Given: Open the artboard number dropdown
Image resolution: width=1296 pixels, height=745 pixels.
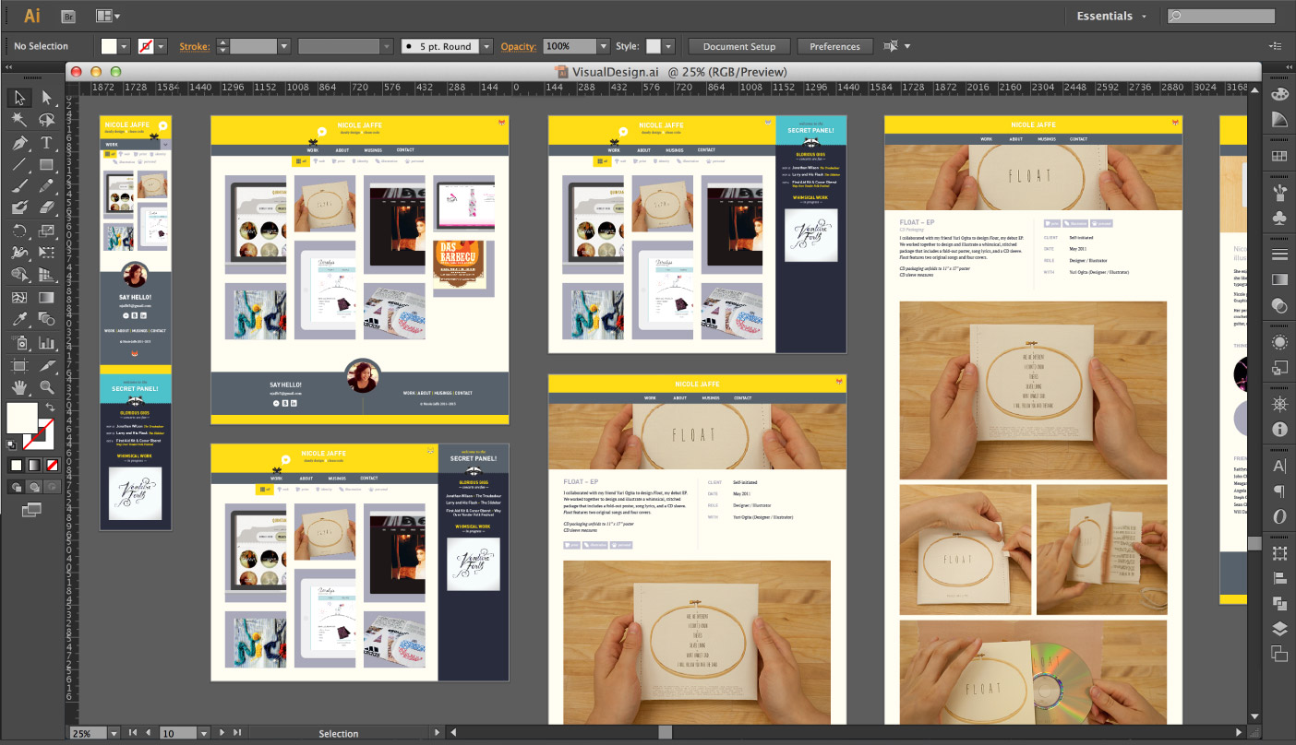Looking at the screenshot, I should [x=205, y=733].
